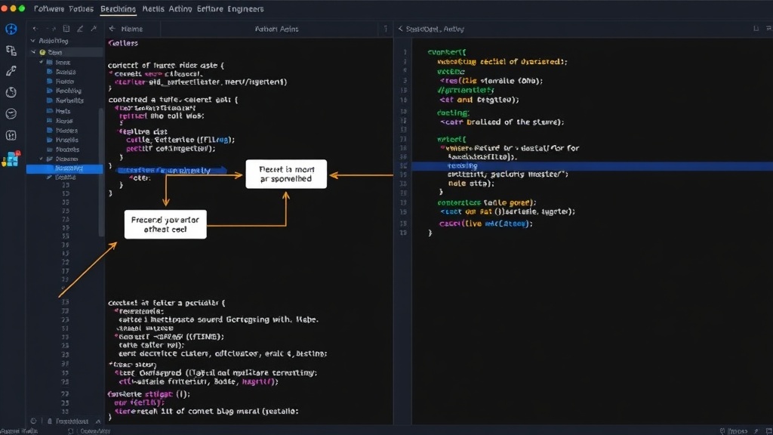This screenshot has width=773, height=435.
Task: Open the clock history icon in activity bar
Action: 11,92
